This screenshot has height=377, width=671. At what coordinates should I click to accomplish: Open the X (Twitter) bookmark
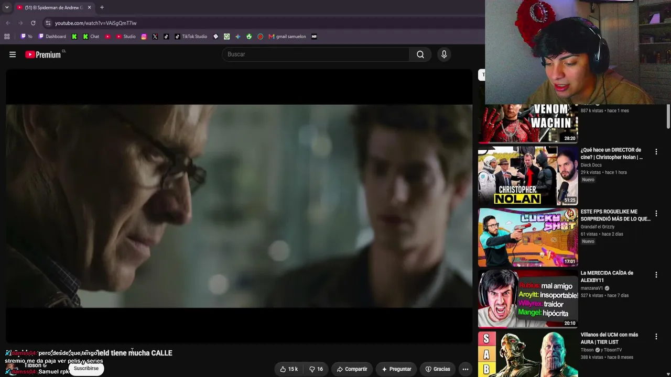pos(155,37)
